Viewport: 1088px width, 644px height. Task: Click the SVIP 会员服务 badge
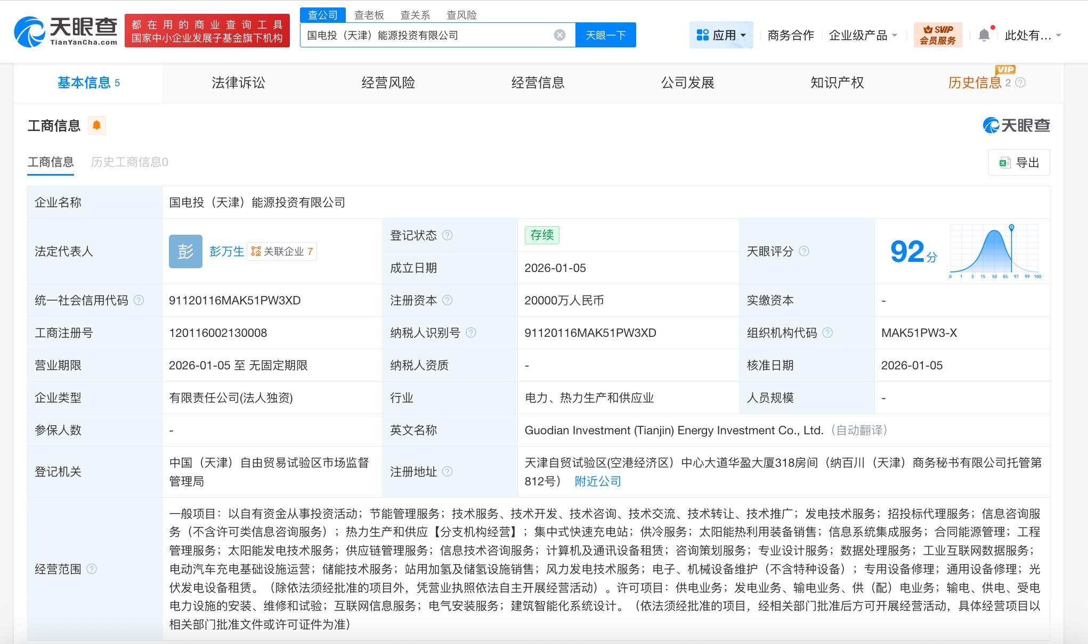click(x=938, y=35)
